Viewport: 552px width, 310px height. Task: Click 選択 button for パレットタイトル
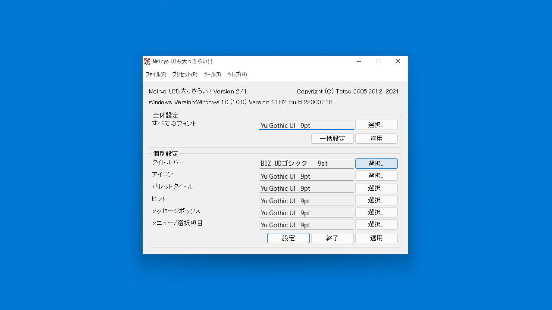376,188
